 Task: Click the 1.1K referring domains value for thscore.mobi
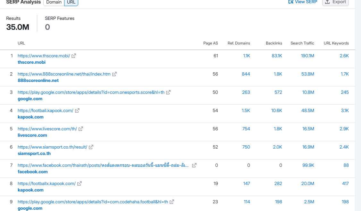(246, 56)
